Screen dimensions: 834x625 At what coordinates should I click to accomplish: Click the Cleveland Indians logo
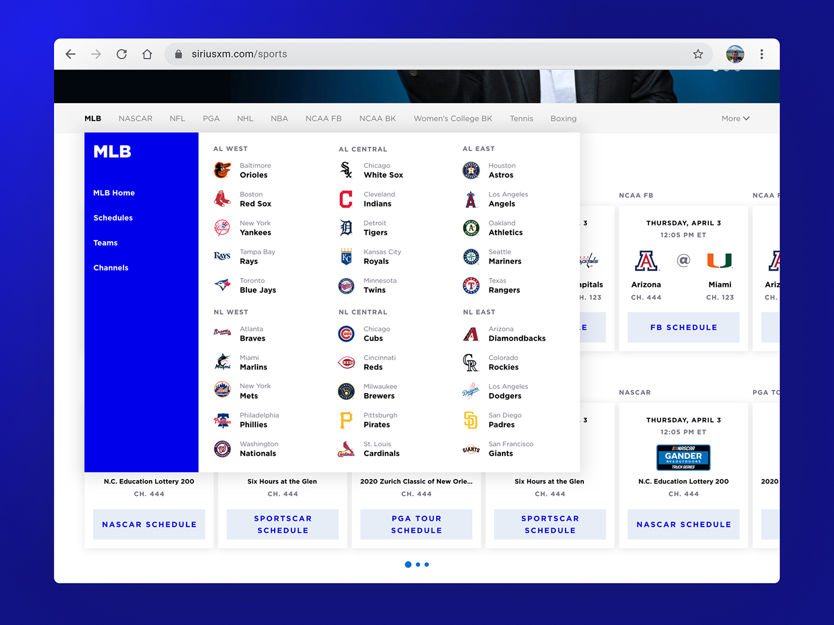[x=346, y=199]
